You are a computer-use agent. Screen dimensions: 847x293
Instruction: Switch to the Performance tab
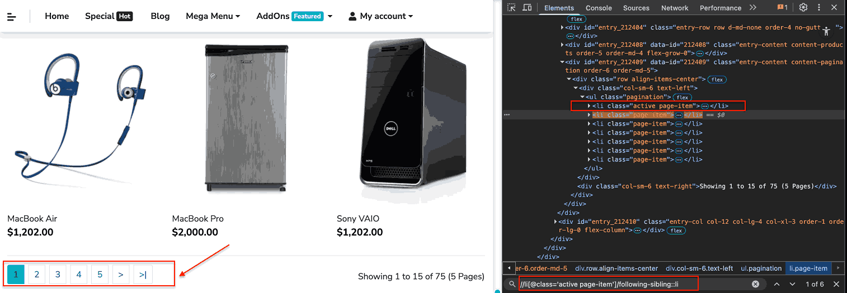(x=721, y=8)
